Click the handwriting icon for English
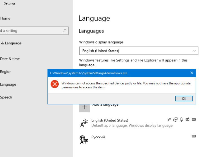Screen dimensions: 219x157 pos(187,119)
